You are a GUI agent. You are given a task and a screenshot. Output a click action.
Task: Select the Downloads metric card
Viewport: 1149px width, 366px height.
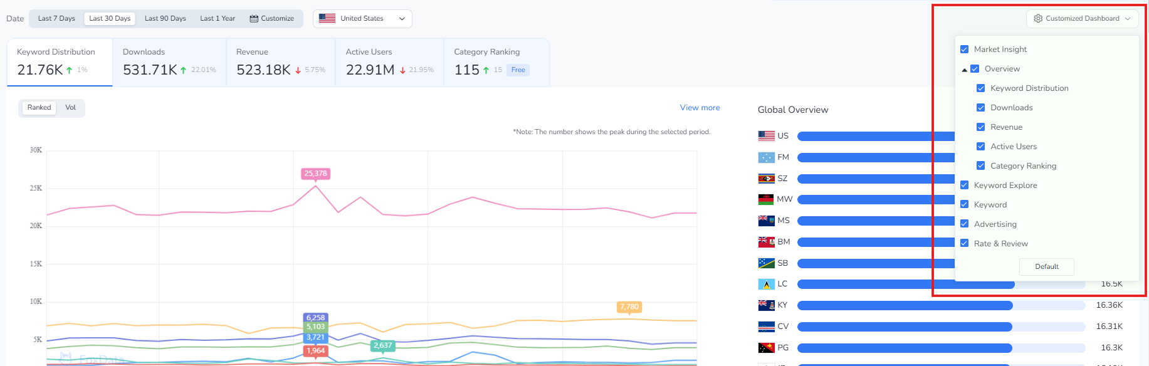pyautogui.click(x=169, y=62)
